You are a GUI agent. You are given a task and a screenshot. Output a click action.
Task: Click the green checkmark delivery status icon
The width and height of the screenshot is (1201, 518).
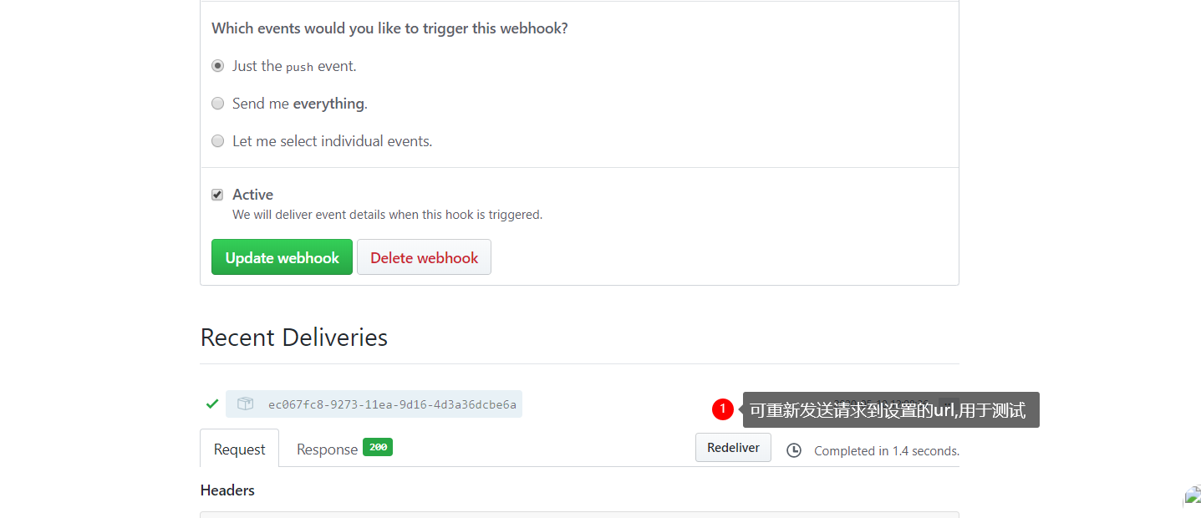[x=212, y=404]
